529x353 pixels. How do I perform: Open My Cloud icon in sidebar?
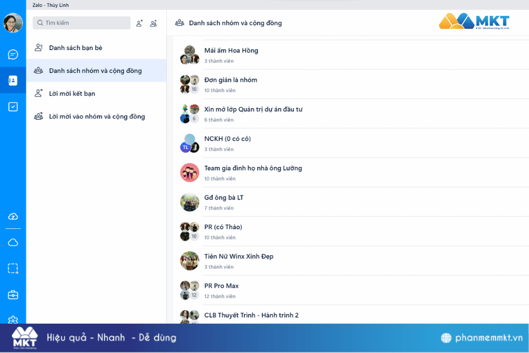(13, 242)
